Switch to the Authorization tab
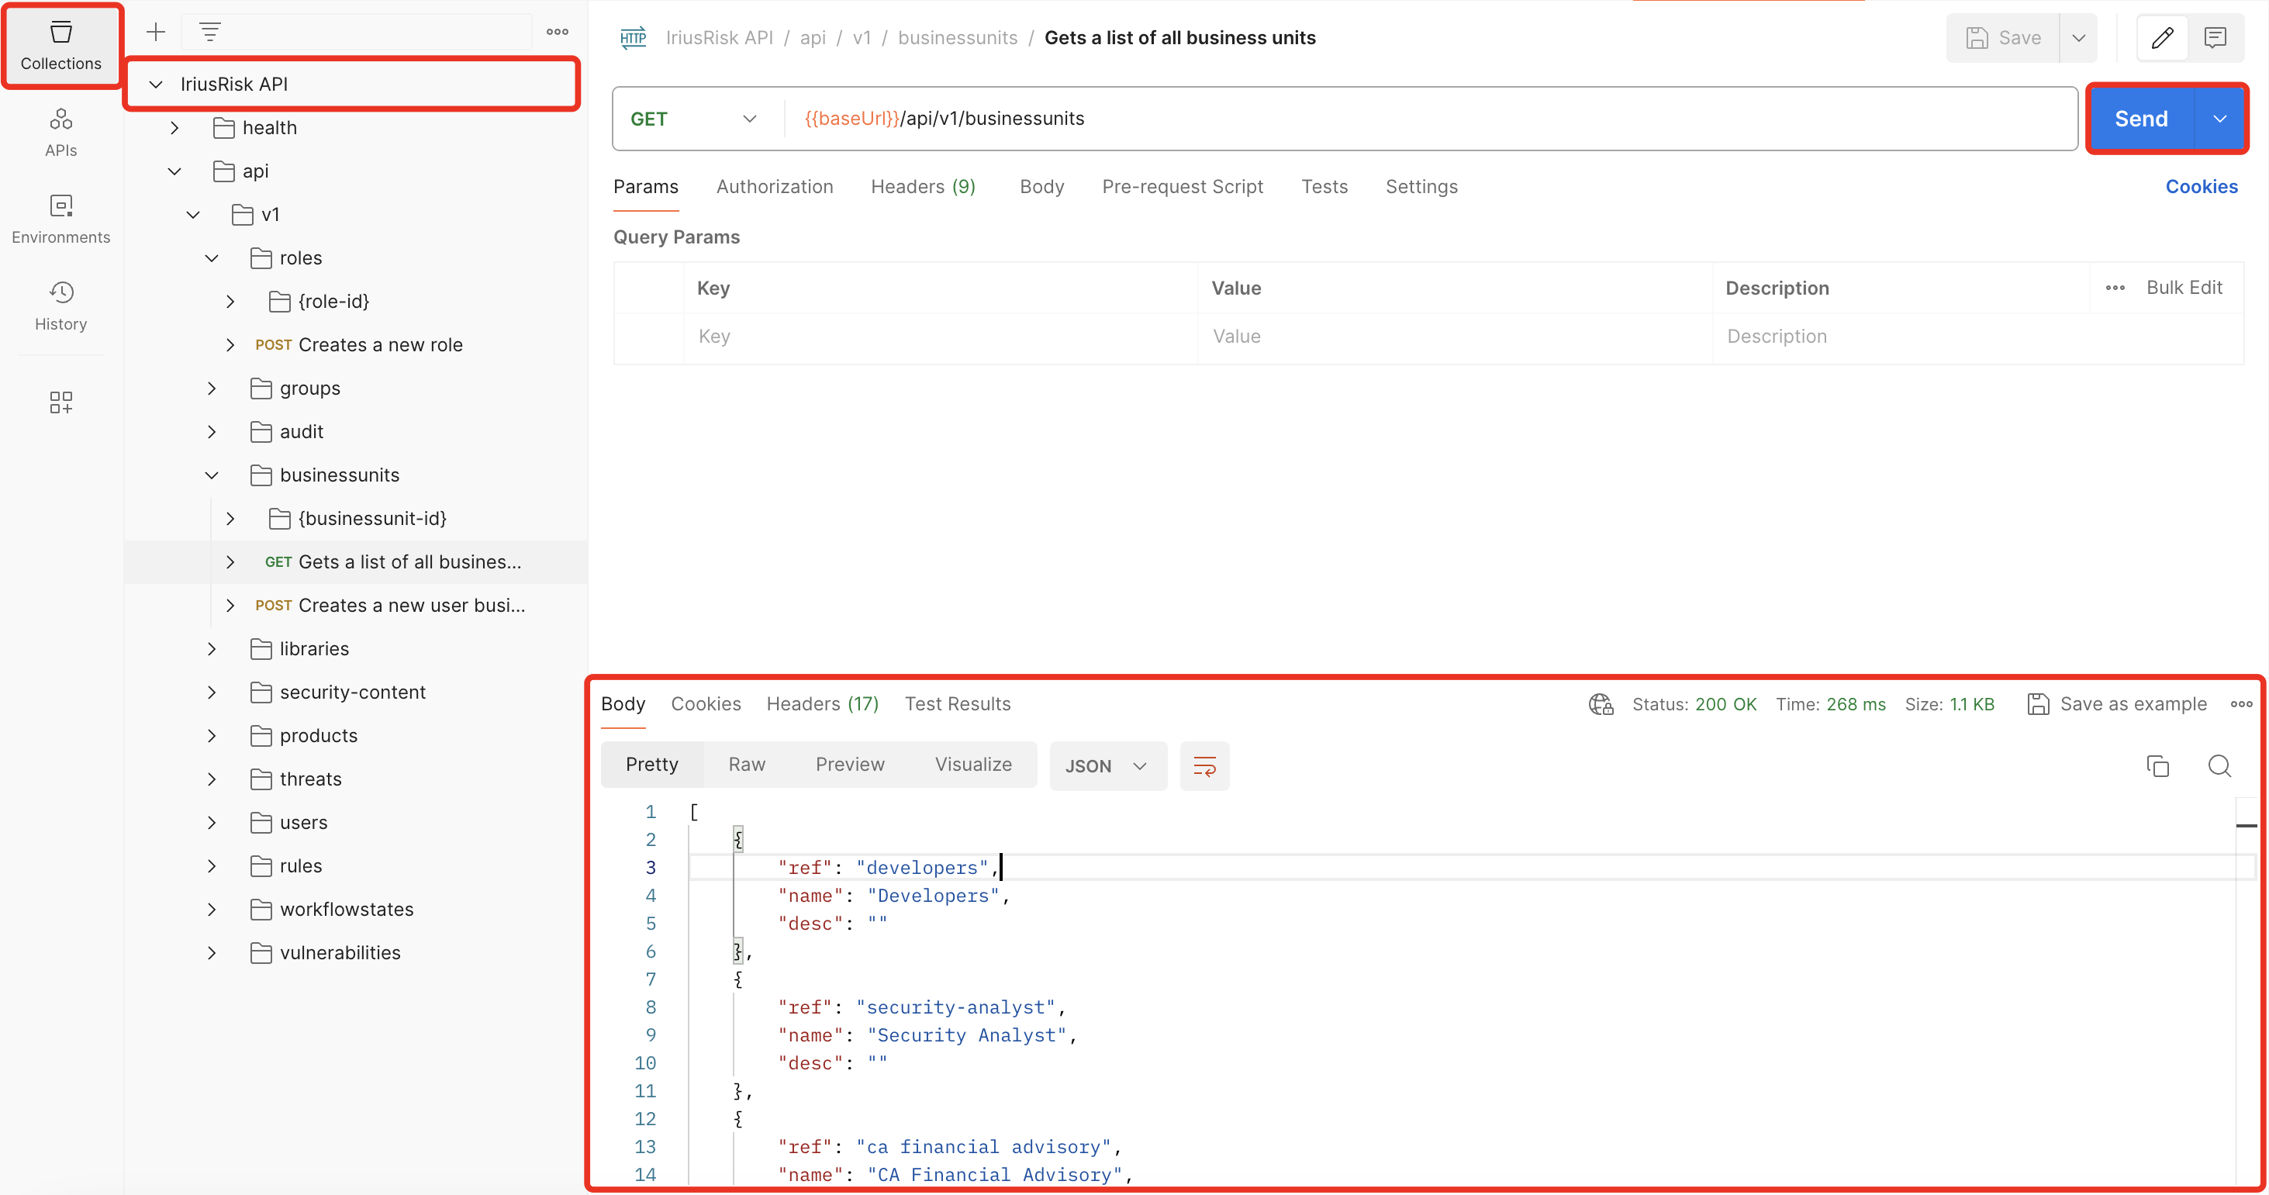Screen dimensions: 2269x1195 click(774, 187)
